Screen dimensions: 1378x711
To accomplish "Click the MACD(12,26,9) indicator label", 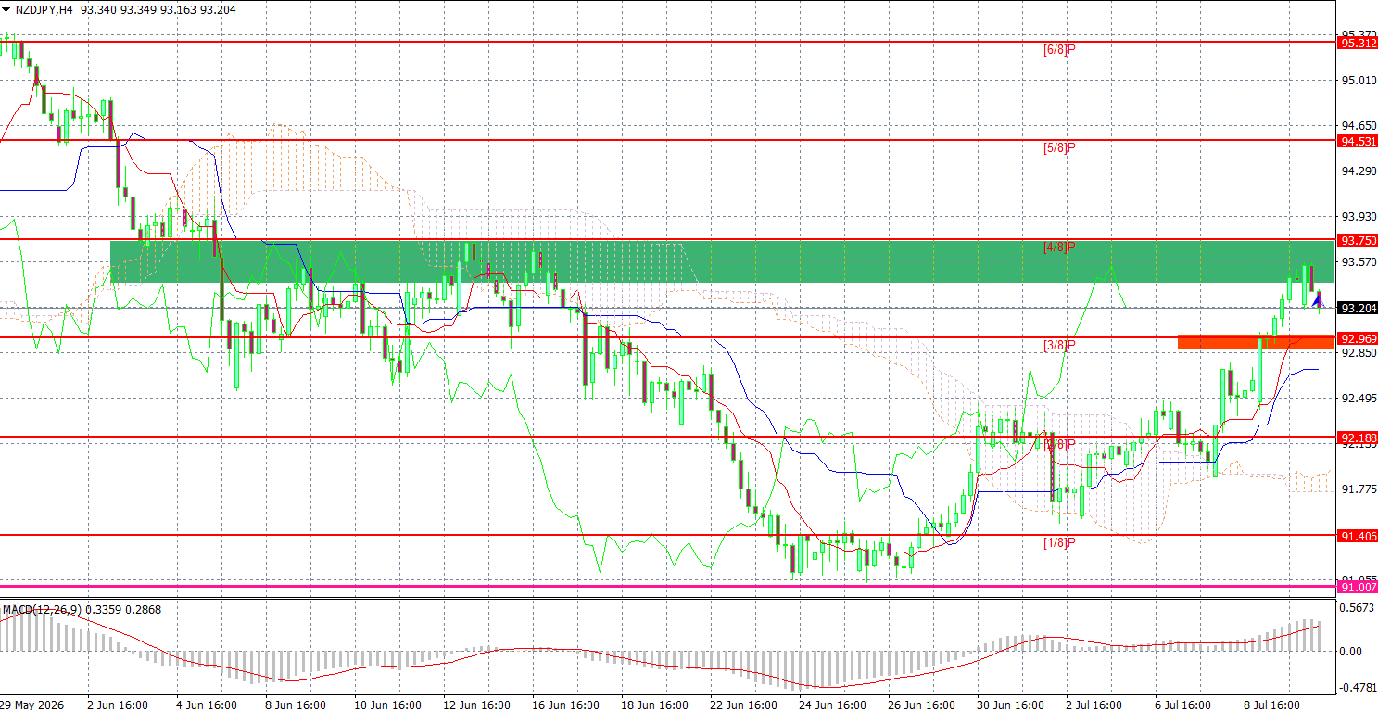I will pos(43,609).
